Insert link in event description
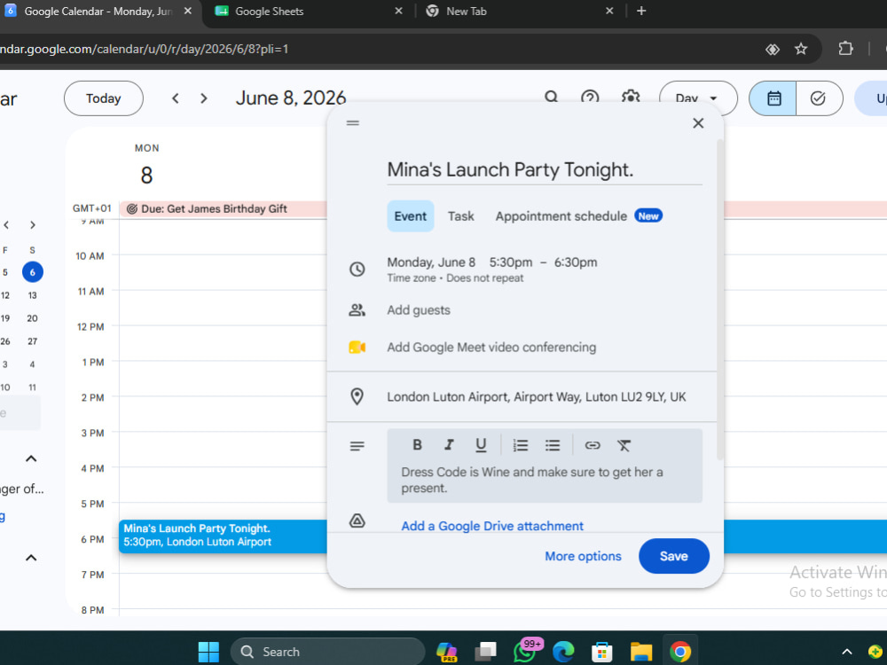887x665 pixels. [x=593, y=445]
